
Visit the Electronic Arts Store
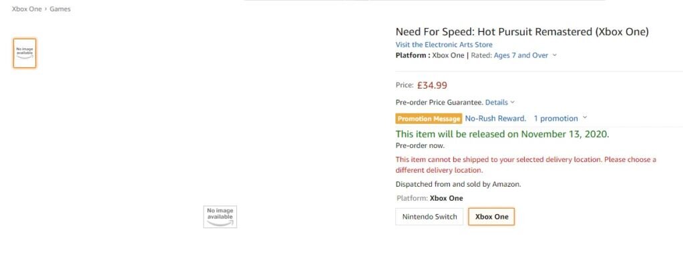coord(444,45)
